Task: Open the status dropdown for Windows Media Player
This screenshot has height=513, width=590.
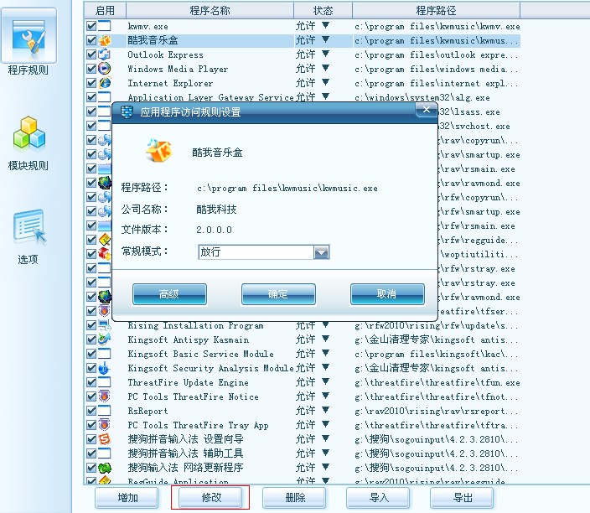Action: (x=326, y=68)
